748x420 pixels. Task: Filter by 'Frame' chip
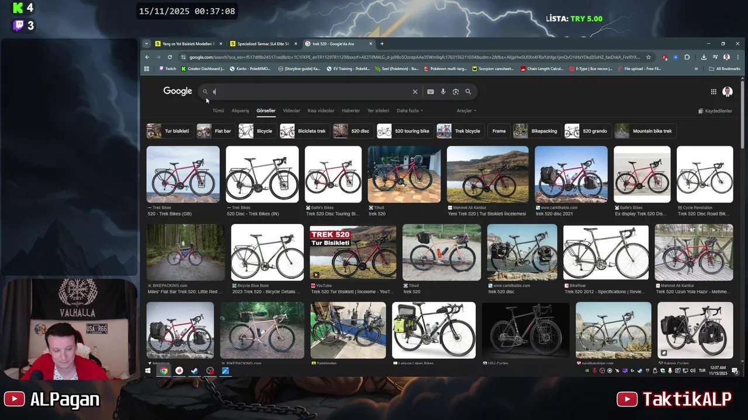tap(498, 131)
